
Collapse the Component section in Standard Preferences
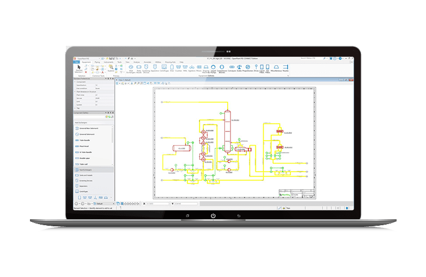(x=75, y=82)
